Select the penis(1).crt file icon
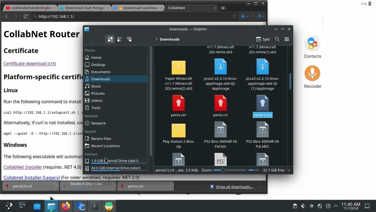Image resolution: width=376 pixels, height=212 pixels. pos(263,103)
